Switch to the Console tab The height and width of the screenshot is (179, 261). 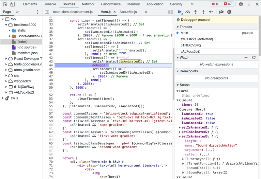pos(50,4)
